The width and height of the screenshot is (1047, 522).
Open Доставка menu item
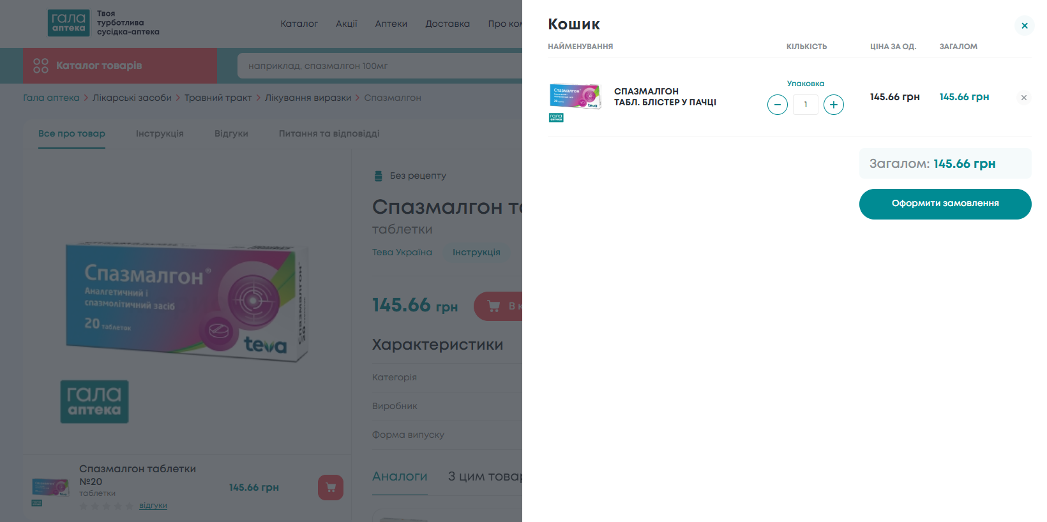[x=448, y=24]
